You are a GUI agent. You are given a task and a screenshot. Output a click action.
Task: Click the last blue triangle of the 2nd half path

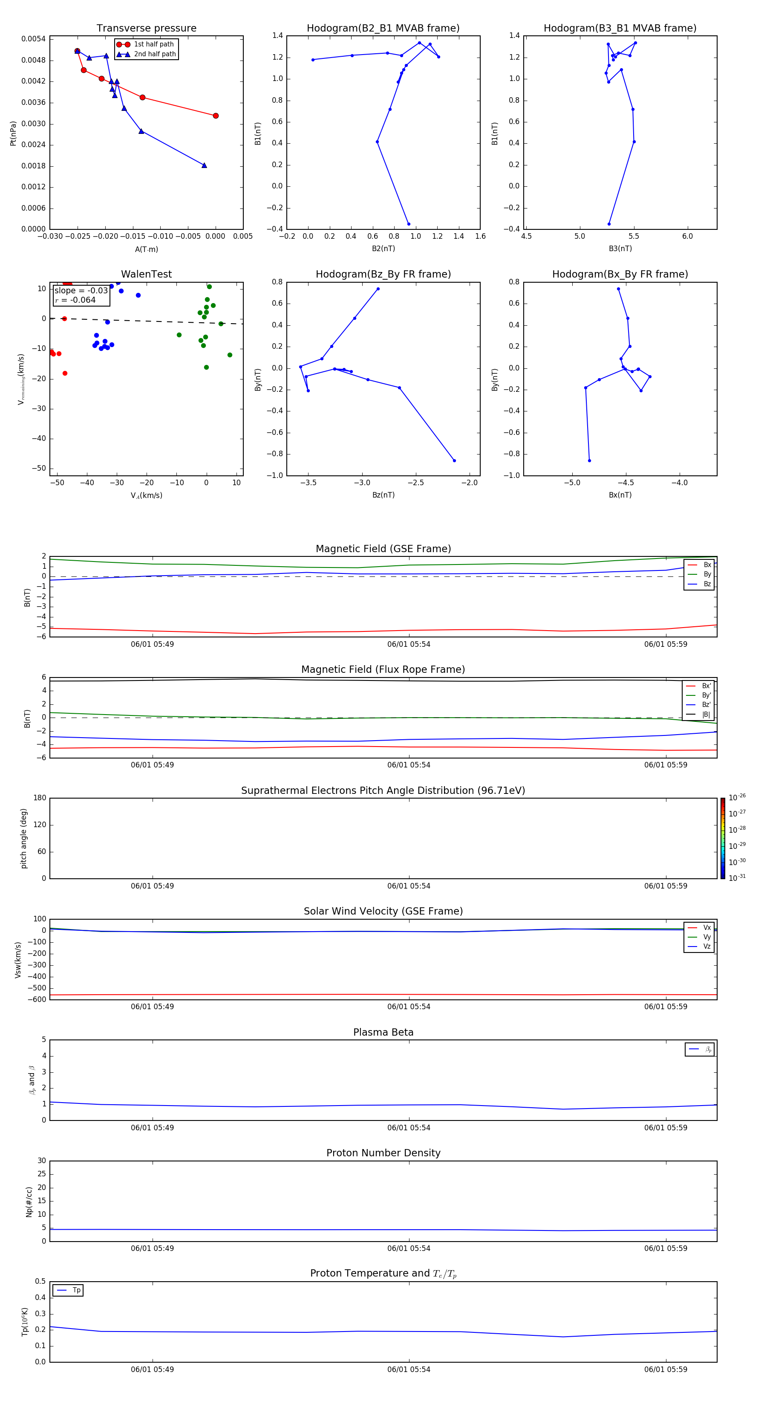pos(204,165)
